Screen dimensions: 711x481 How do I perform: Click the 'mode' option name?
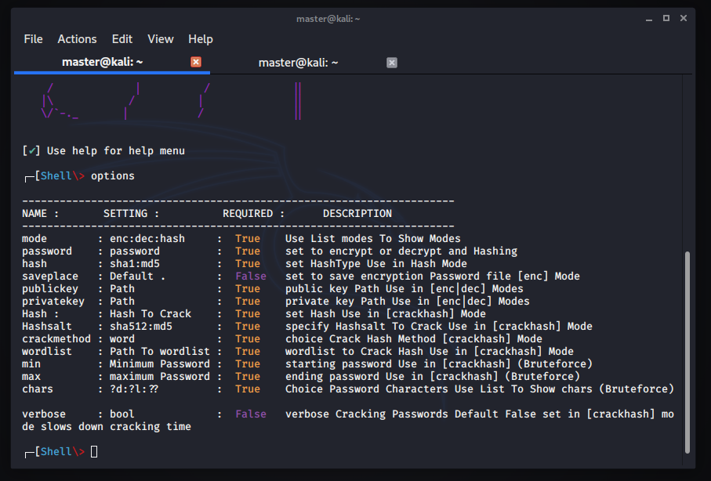pos(34,238)
